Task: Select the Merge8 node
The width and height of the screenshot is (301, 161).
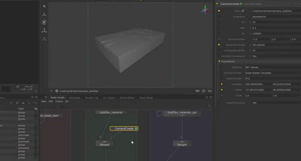Action: pos(104,144)
